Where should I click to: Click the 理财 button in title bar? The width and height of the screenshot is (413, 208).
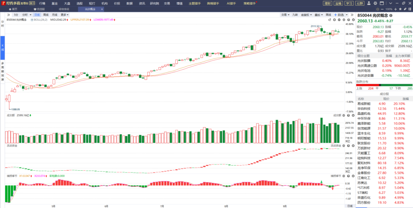click(x=327, y=3)
